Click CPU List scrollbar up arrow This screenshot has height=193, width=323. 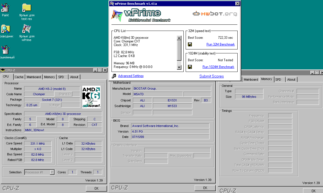[179, 38]
